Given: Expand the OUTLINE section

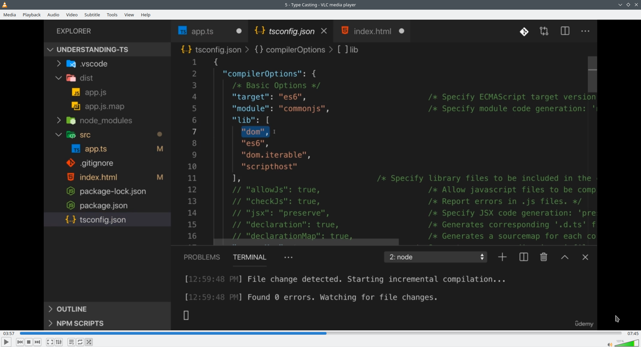Looking at the screenshot, I should [107, 309].
